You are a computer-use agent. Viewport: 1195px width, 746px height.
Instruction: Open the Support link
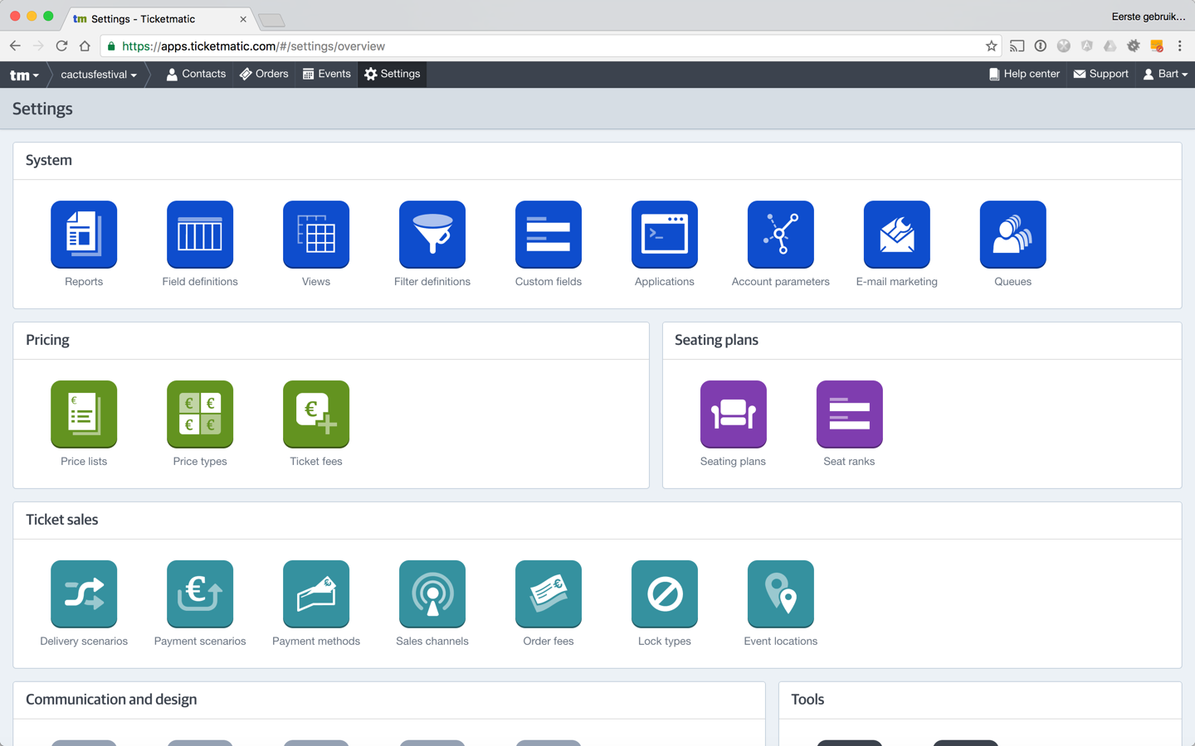coord(1101,74)
